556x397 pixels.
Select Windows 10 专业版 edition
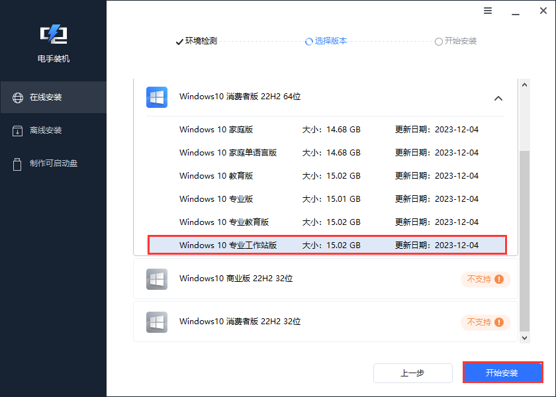(x=216, y=199)
